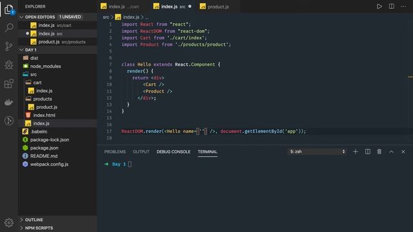Switch to the Output panel tab

coord(141,152)
